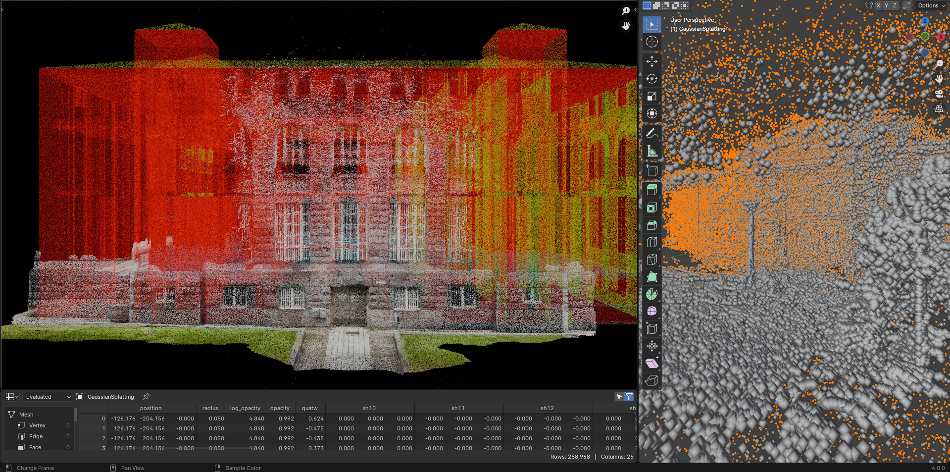Choose the Measure tool
950x472 pixels.
tap(651, 151)
